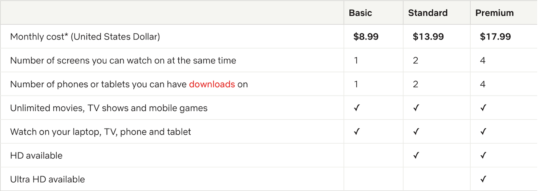Viewport: 539px width, 191px height.
Task: Click the Premium plan column header
Action: (x=494, y=13)
